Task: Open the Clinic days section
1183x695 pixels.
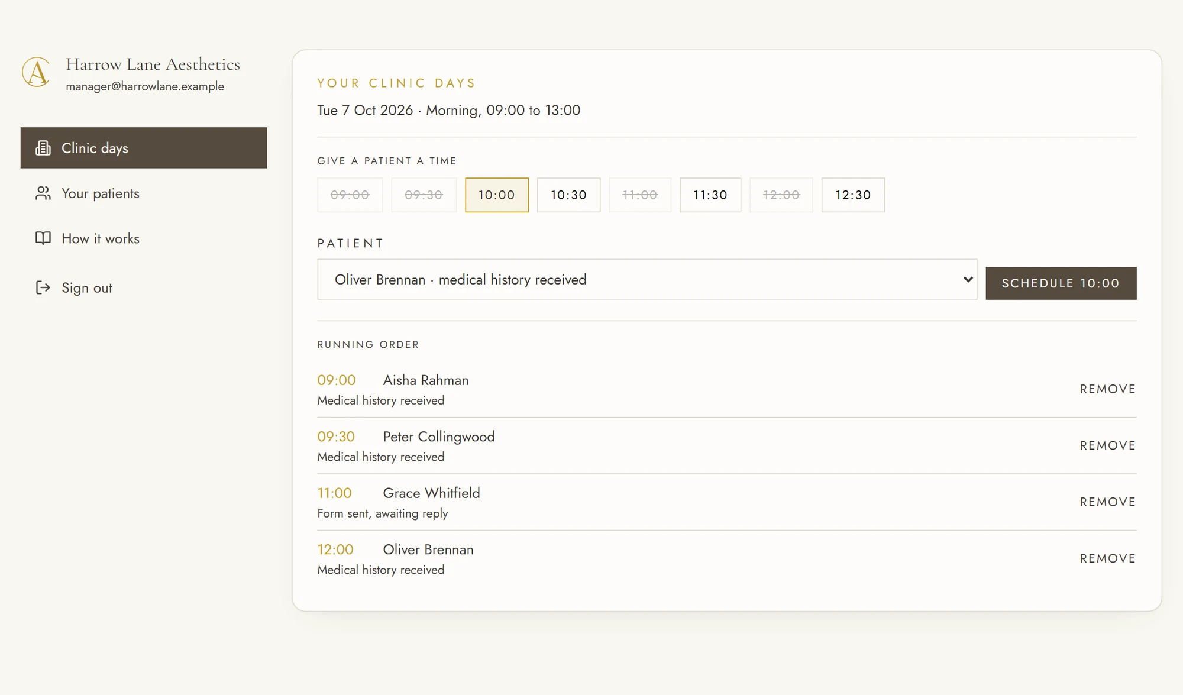Action: coord(144,148)
